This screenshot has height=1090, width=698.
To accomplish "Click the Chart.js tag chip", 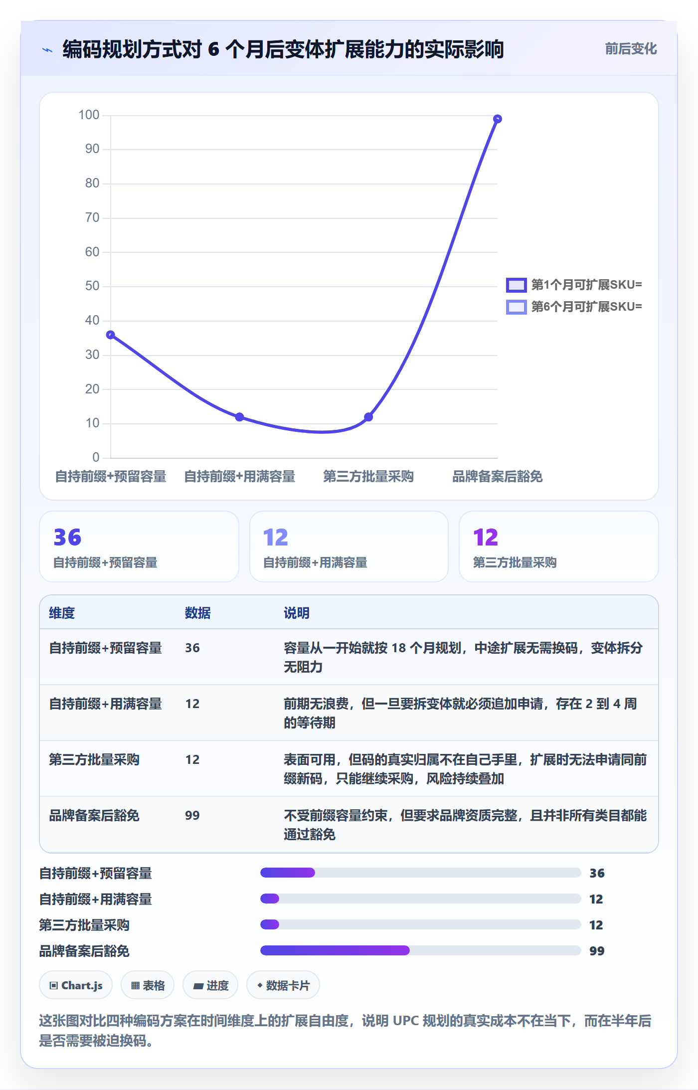I will [76, 985].
